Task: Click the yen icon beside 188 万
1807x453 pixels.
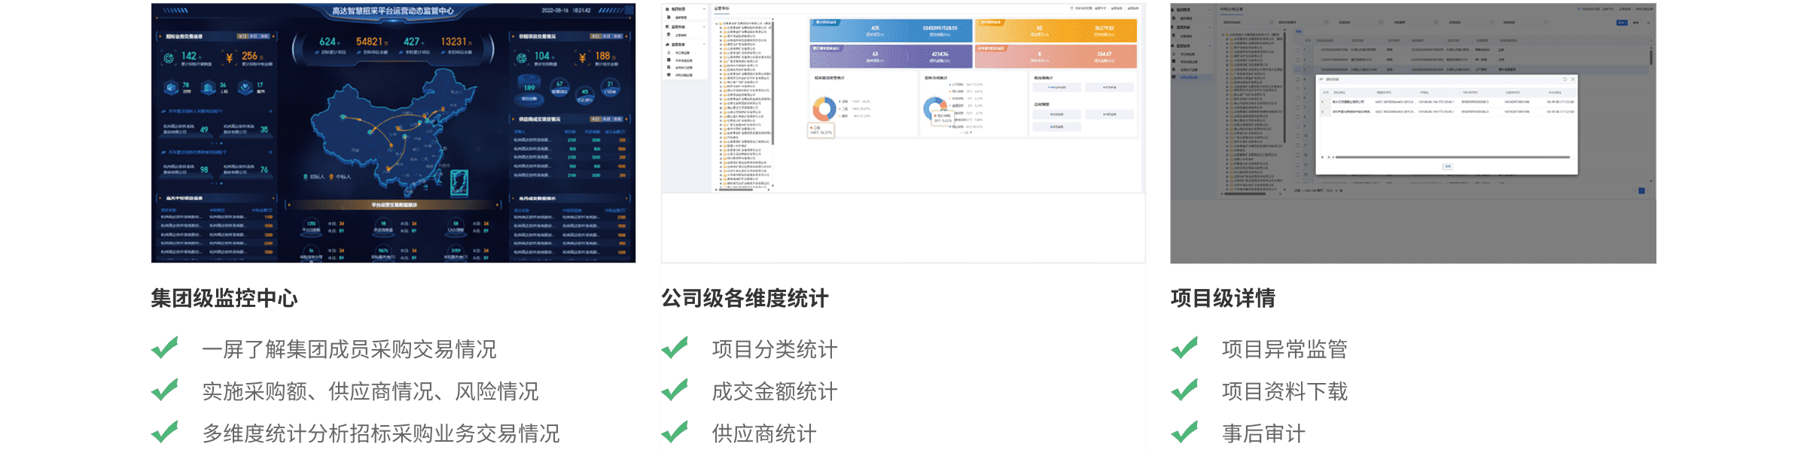Action: [x=582, y=57]
